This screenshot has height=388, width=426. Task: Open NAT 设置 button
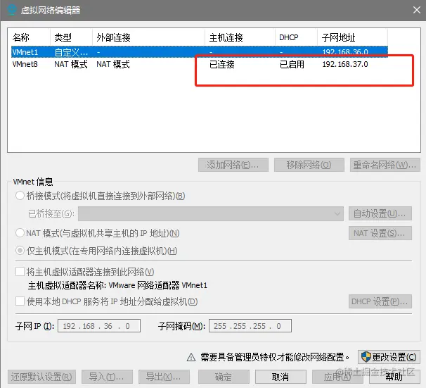380,233
